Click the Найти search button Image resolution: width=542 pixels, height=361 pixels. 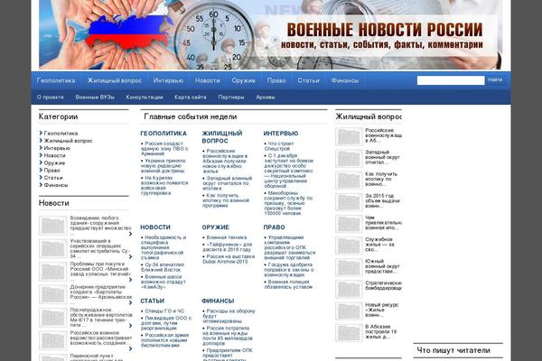tap(495, 79)
